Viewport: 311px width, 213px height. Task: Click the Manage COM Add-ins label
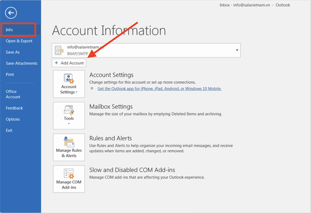pyautogui.click(x=69, y=185)
